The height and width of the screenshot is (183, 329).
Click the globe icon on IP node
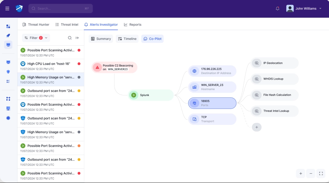click(x=195, y=71)
